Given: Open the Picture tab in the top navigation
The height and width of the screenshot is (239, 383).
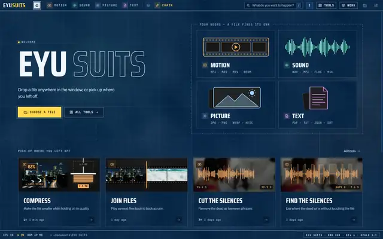Looking at the screenshot, I should click(107, 5).
